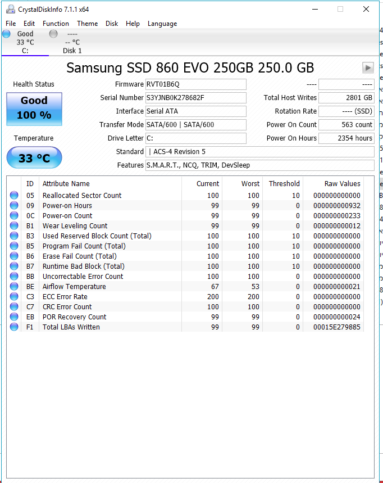Viewport: 383px width, 483px height.
Task: Click the Worst column header
Action: (x=243, y=184)
